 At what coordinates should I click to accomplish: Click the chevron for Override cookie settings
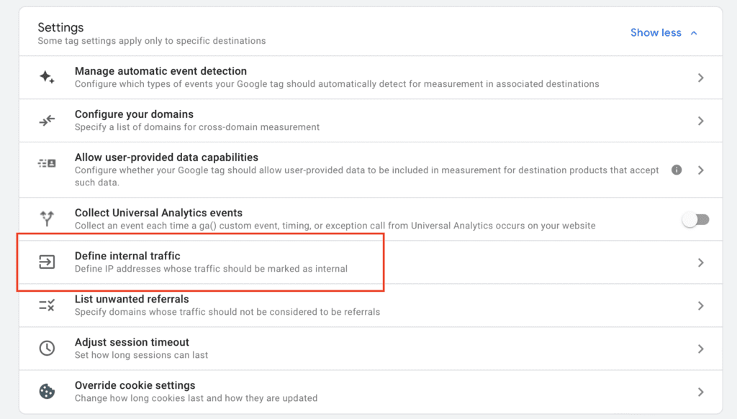[x=700, y=392]
